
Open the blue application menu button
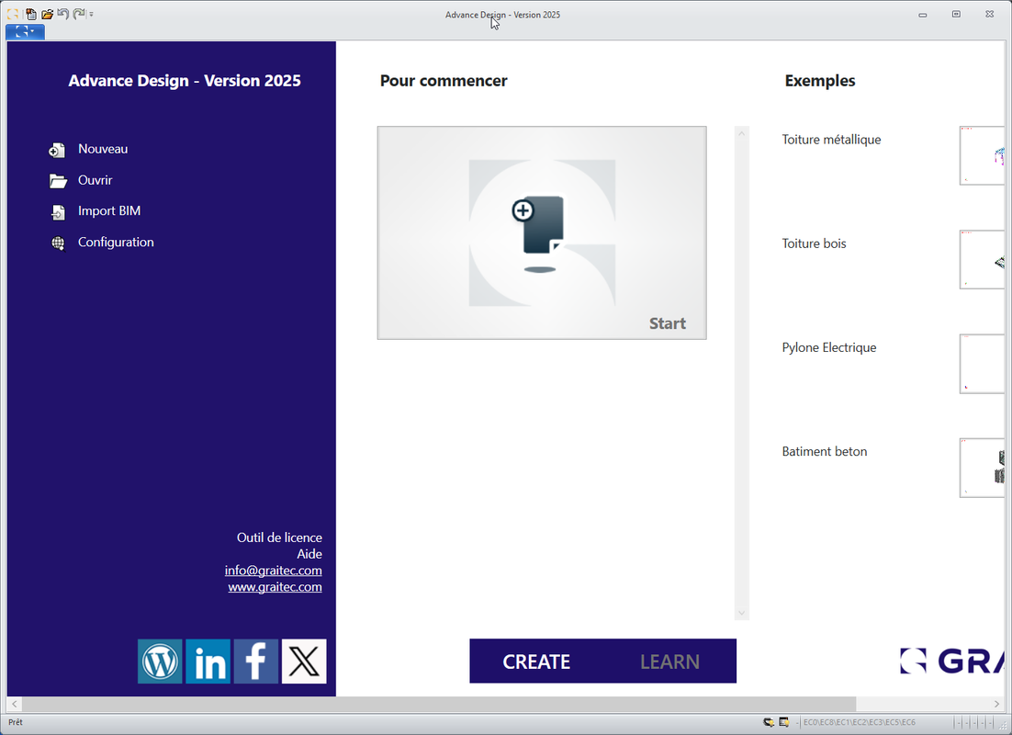(25, 31)
